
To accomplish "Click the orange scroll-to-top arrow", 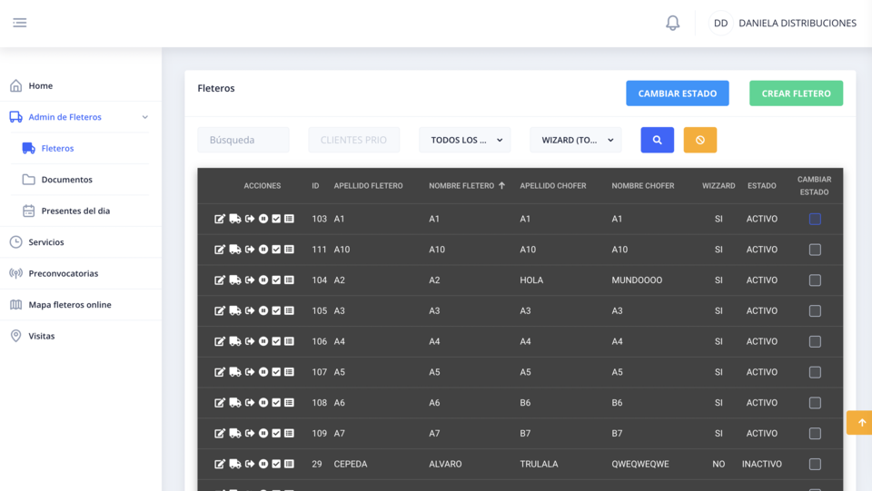I will 860,423.
